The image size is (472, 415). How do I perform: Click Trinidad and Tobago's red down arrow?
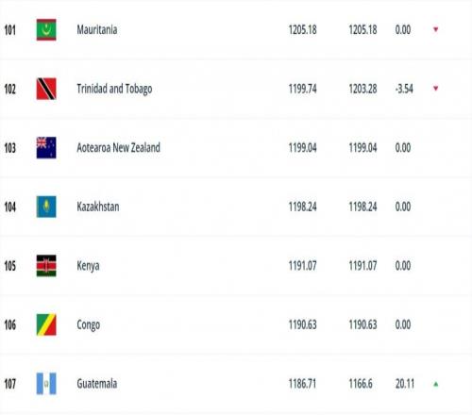pyautogui.click(x=436, y=89)
